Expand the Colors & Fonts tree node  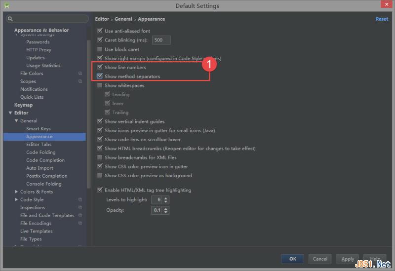(16, 192)
